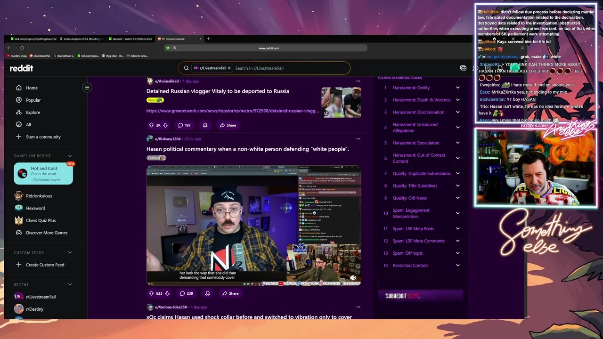Switch to kick.com/popout/anythingelse/chat tab
Image resolution: width=603 pixels, height=339 pixels.
click(33, 39)
